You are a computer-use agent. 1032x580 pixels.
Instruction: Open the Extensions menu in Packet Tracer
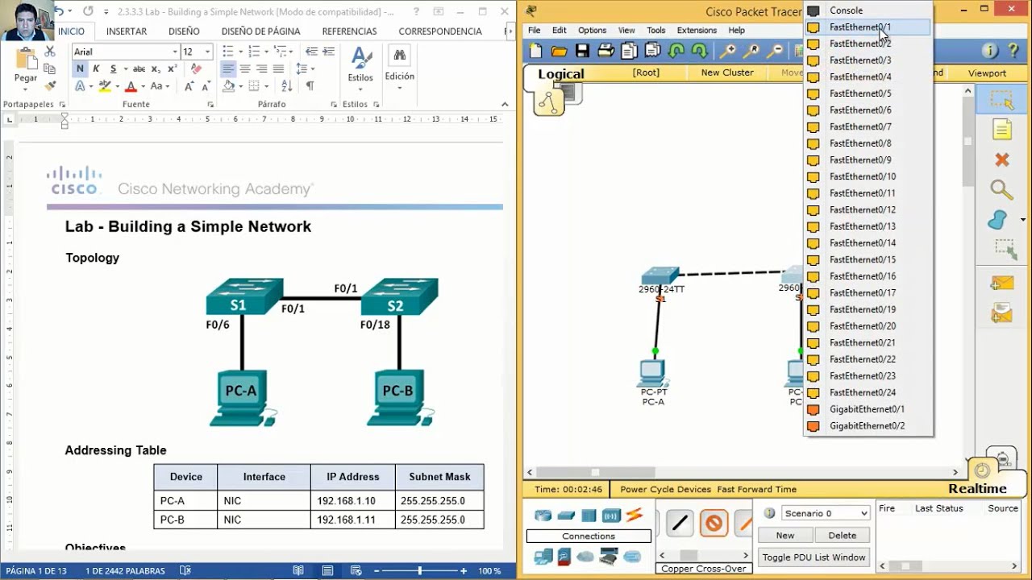coord(697,31)
